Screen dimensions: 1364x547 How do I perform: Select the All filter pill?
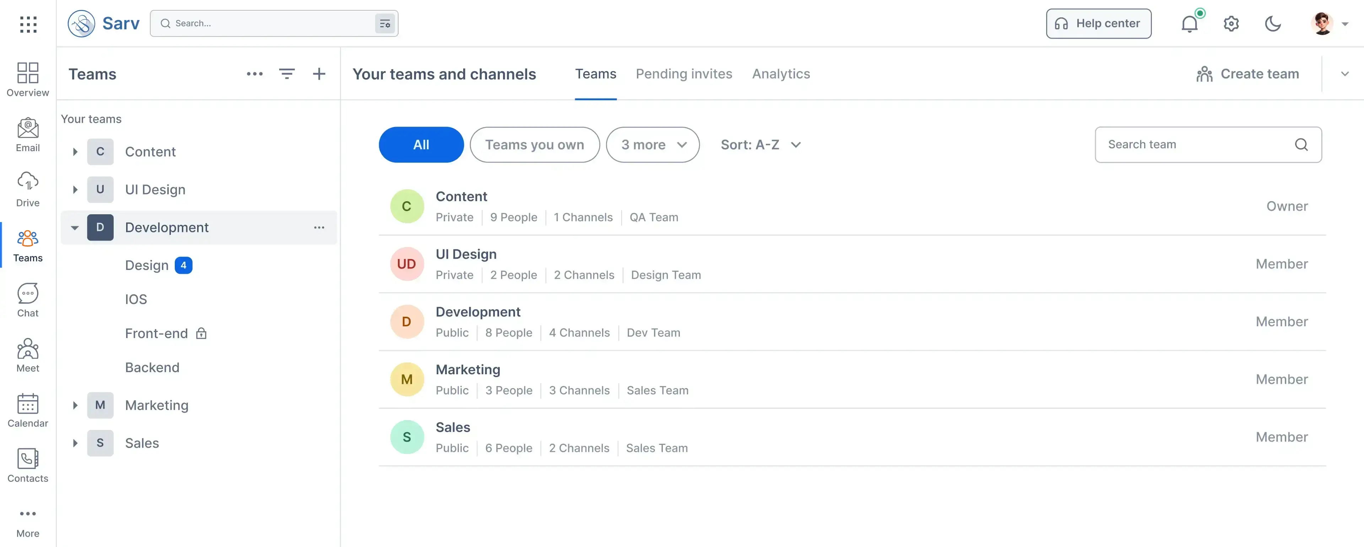(421, 144)
